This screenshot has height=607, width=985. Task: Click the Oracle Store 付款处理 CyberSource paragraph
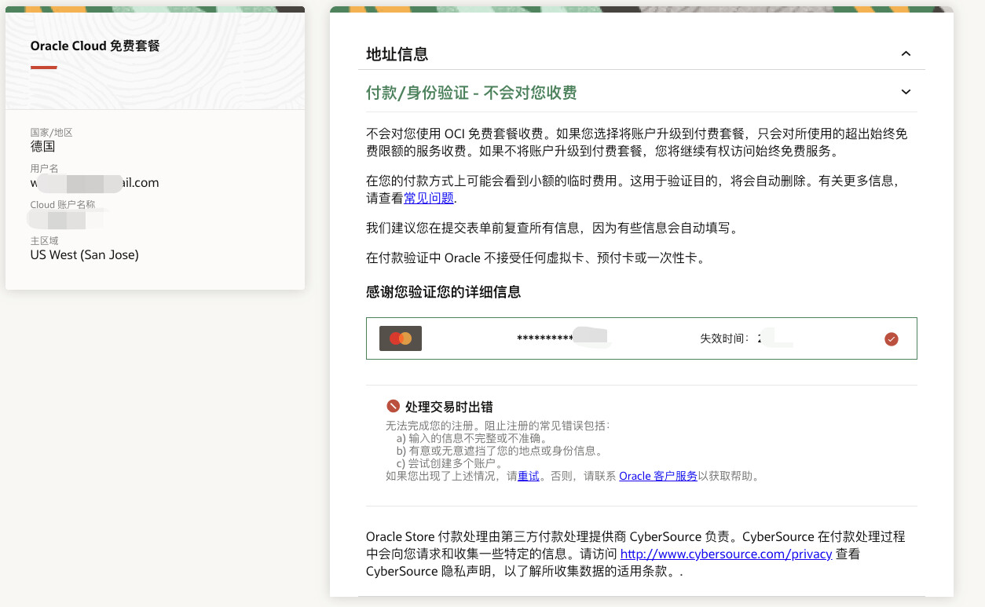pos(635,554)
